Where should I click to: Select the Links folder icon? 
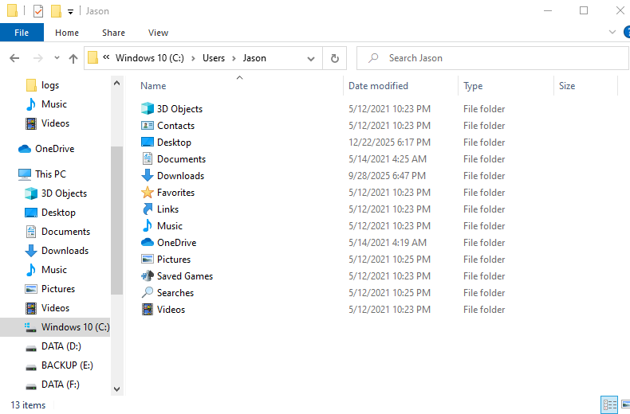coord(148,209)
